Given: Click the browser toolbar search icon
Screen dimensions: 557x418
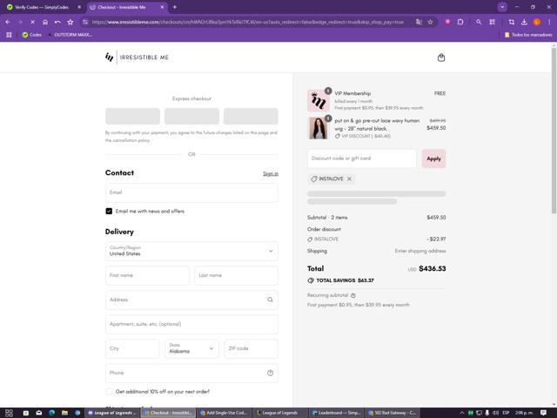Looking at the screenshot, I should 479,22.
